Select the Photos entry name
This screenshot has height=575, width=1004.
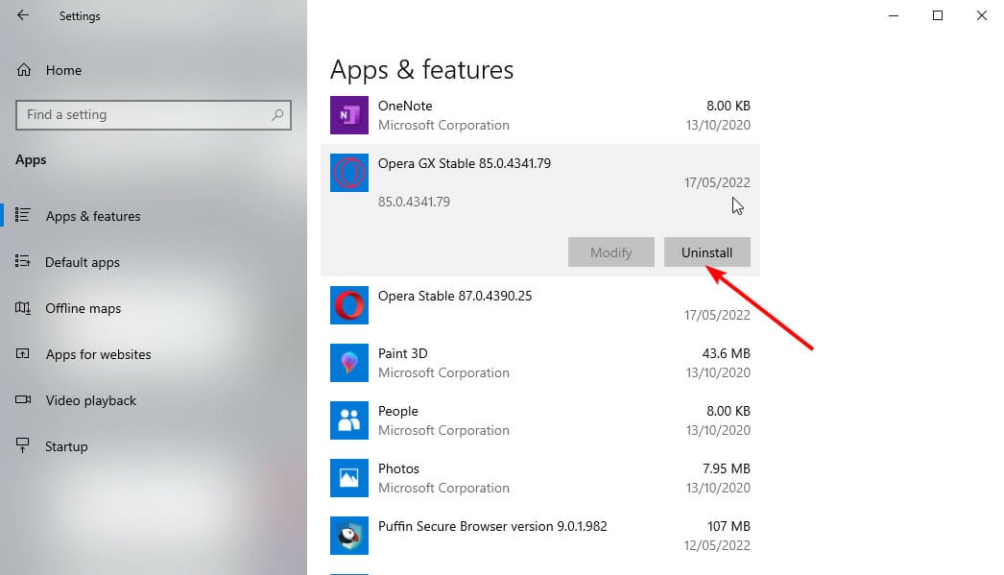[398, 468]
